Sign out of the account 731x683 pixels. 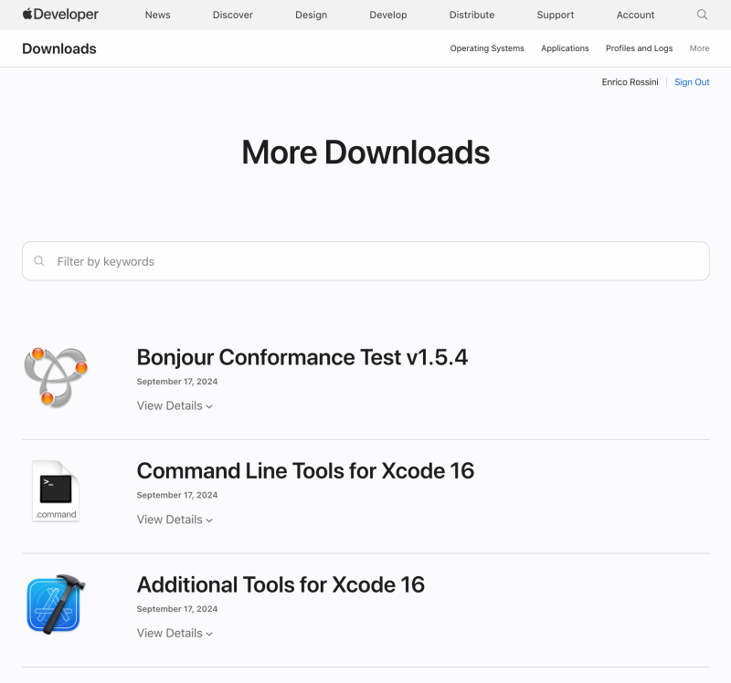pos(692,82)
